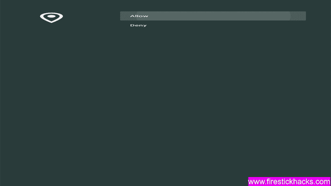Visit the firestickhacks.com website text

pos(289,181)
